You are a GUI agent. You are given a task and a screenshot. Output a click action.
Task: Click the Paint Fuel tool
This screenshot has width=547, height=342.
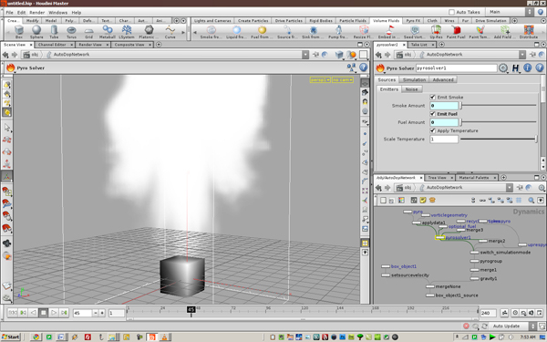tap(456, 32)
